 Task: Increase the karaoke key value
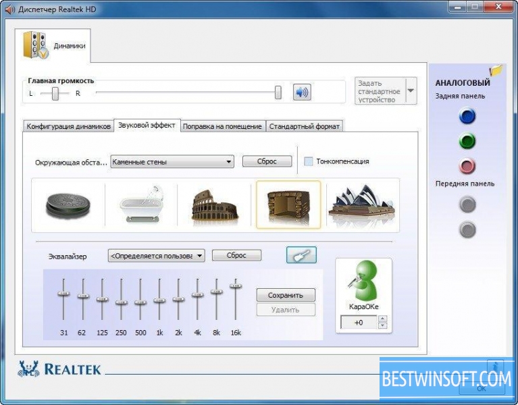pos(382,319)
